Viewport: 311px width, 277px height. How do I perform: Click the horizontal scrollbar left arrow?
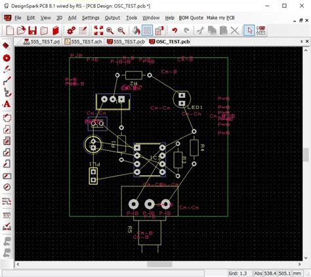click(18, 265)
